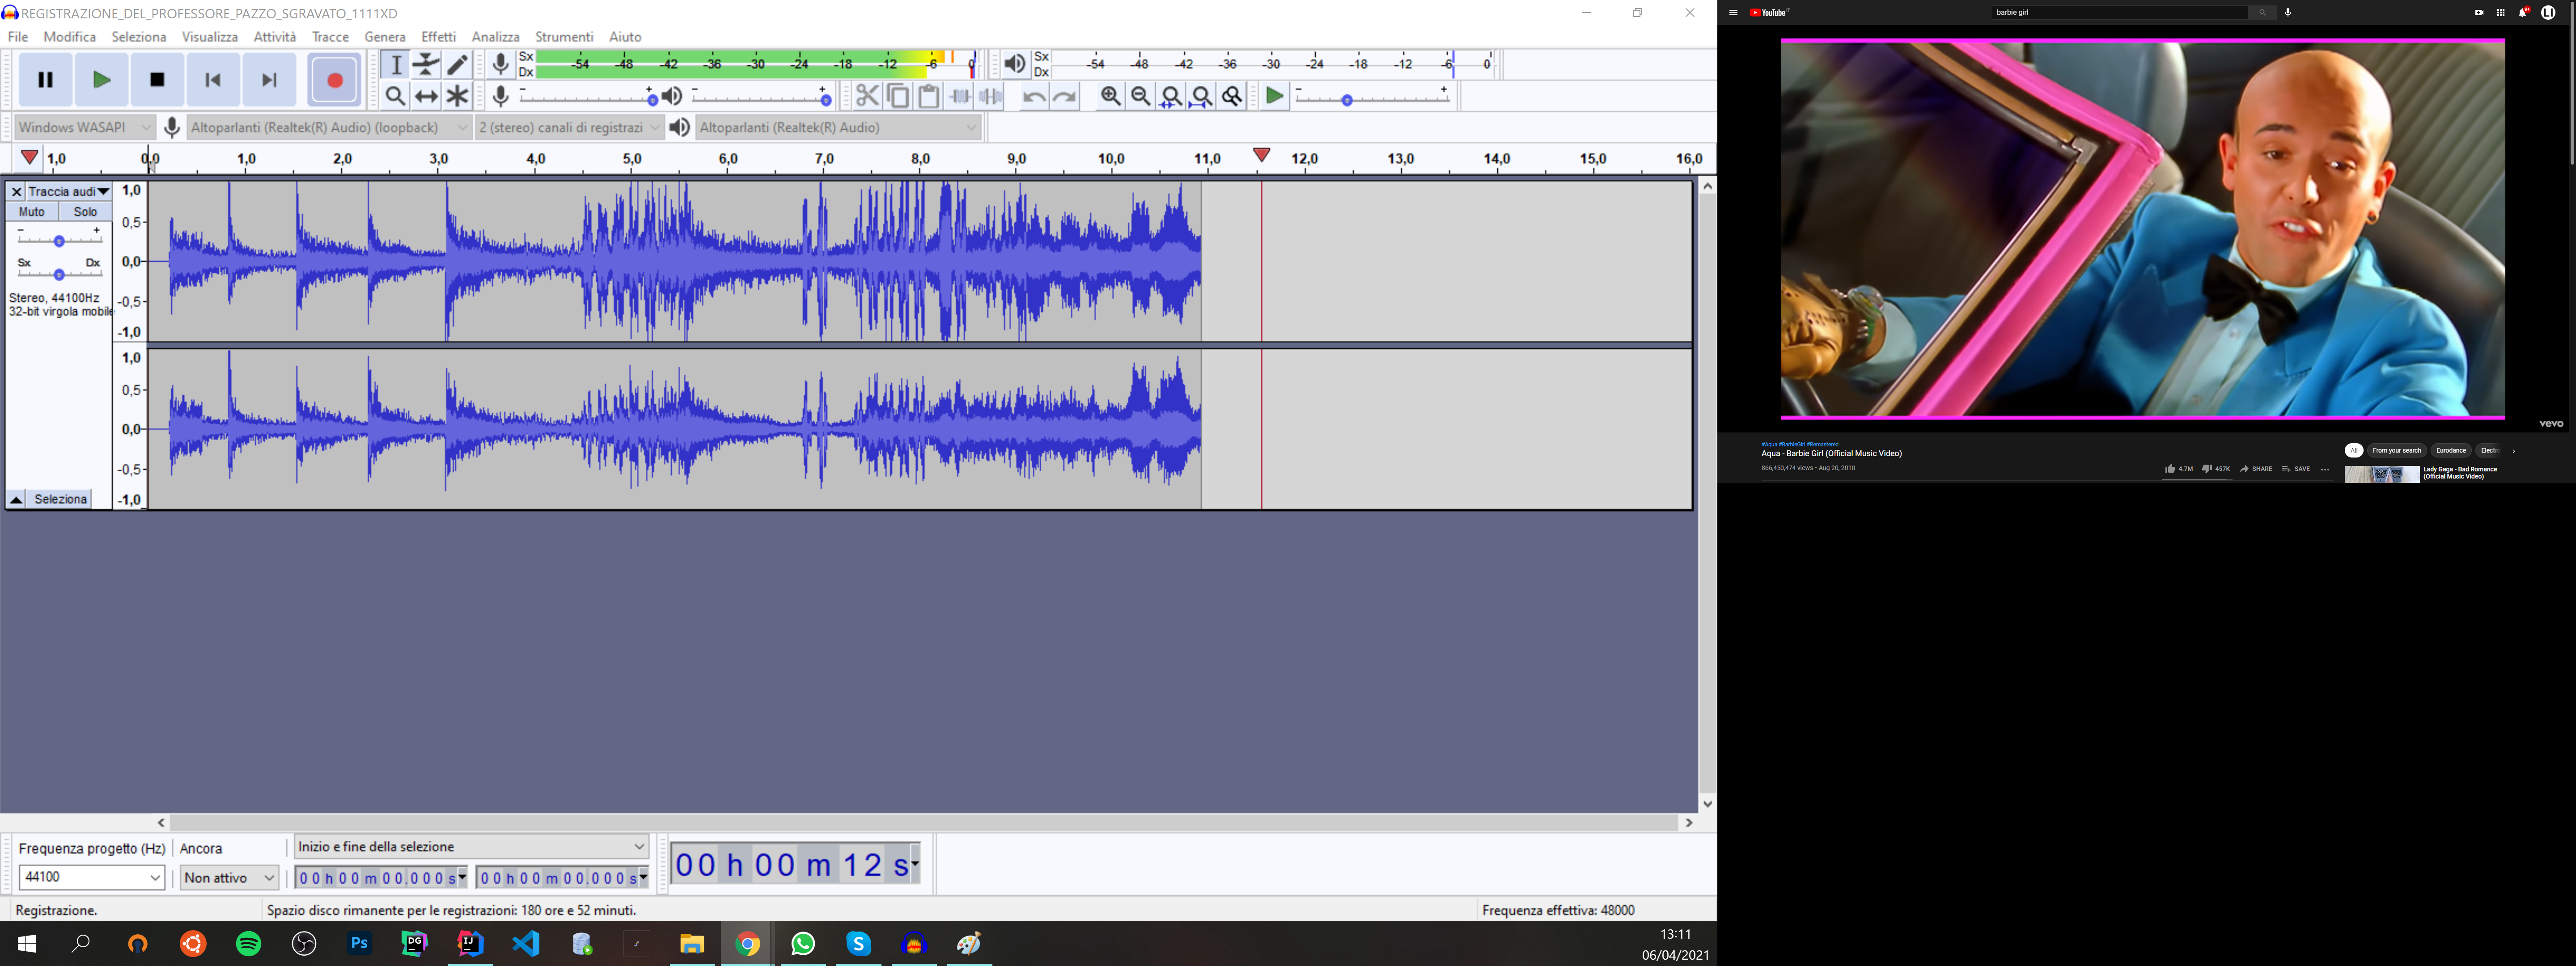Click the Cut scissors icon
The height and width of the screenshot is (966, 2576).
pos(867,96)
